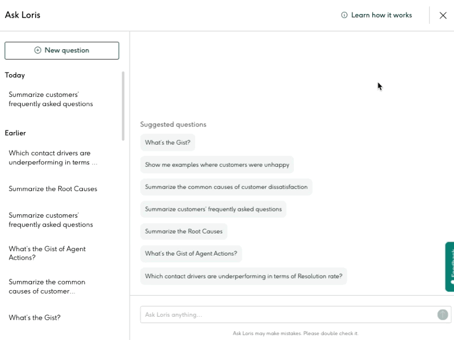Open the green Feedback side tab
The width and height of the screenshot is (454, 340).
pos(449,267)
